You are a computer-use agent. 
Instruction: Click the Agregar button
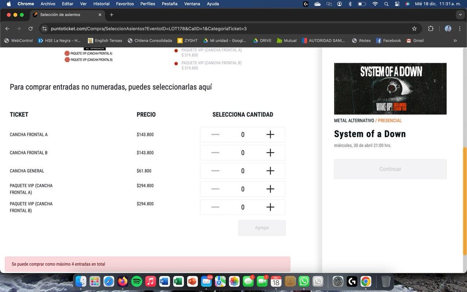(x=262, y=228)
